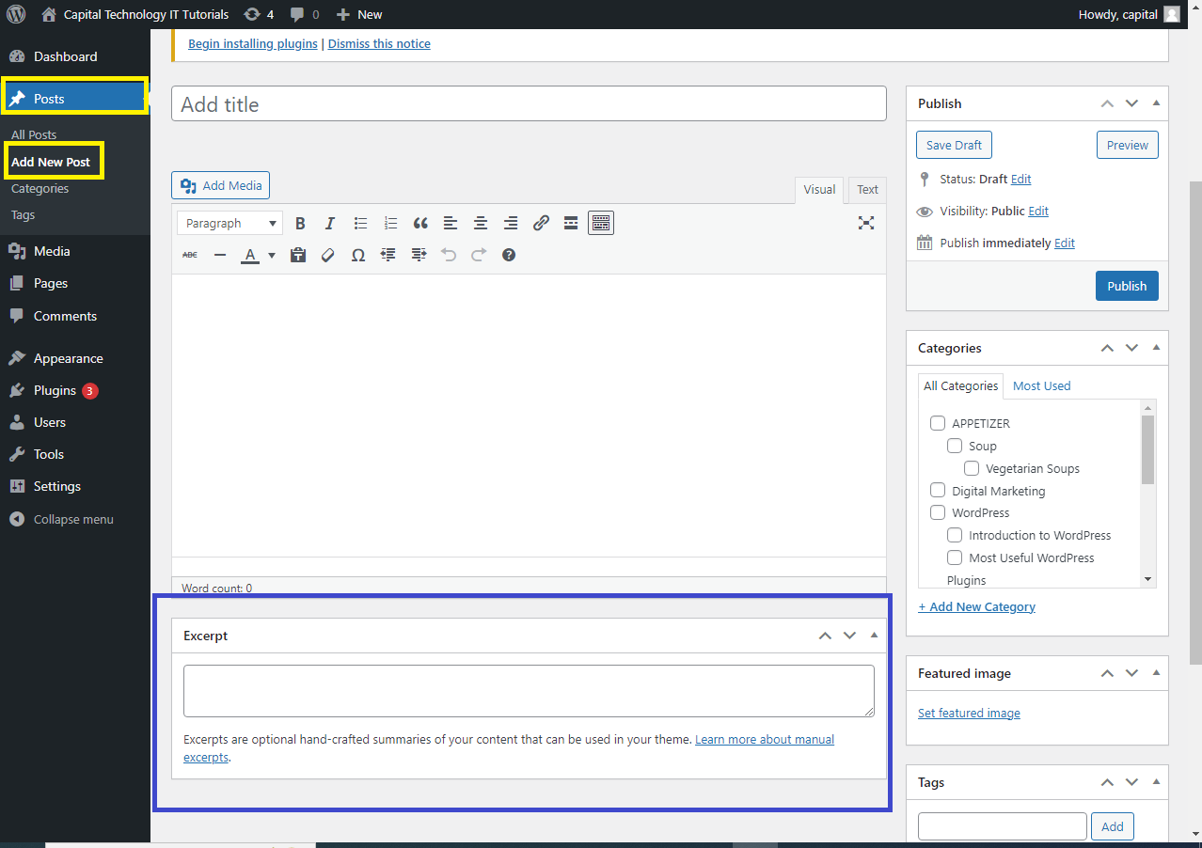Click the Set featured image link

click(x=969, y=714)
